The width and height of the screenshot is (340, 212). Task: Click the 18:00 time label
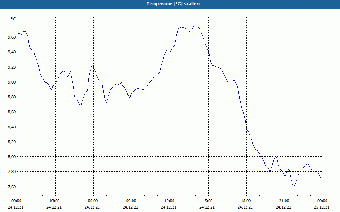[247, 201]
